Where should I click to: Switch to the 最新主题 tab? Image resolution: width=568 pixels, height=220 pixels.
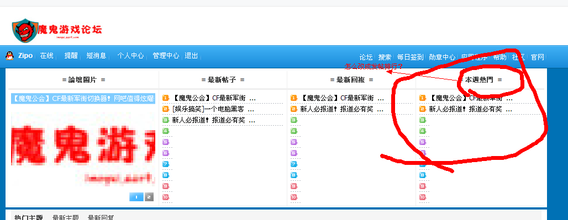[66, 217]
